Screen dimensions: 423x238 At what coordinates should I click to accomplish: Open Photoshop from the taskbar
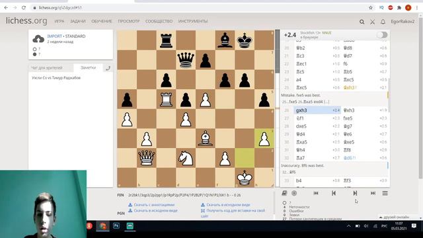coord(116,225)
